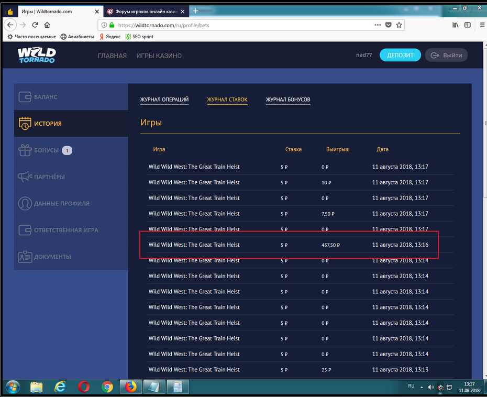
Task: Open page actions three-dots menu
Action: click(378, 25)
